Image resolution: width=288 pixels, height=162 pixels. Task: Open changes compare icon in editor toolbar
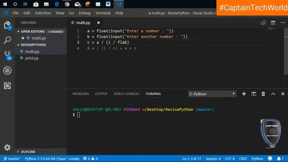click(263, 22)
